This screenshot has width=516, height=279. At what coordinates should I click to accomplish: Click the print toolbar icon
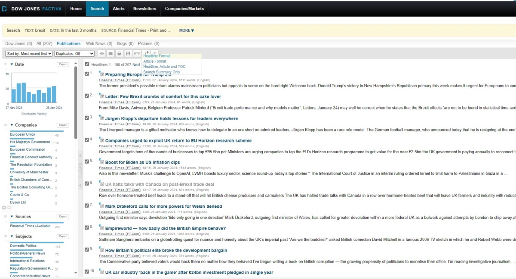[x=119, y=54]
